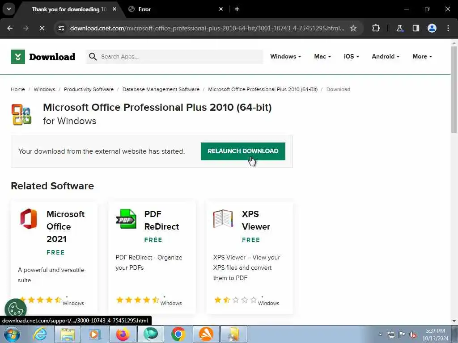Expand the Windows dropdown menu
The image size is (458, 343).
tap(285, 57)
